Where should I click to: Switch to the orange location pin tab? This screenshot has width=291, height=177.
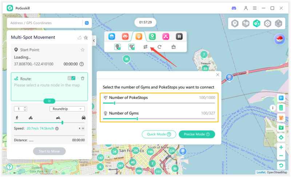pyautogui.click(x=139, y=36)
